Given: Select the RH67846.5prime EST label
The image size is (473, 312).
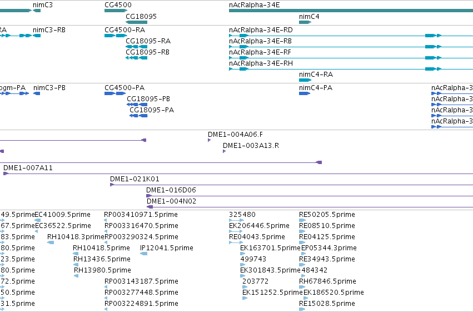Looking at the screenshot, I should click(x=327, y=281).
